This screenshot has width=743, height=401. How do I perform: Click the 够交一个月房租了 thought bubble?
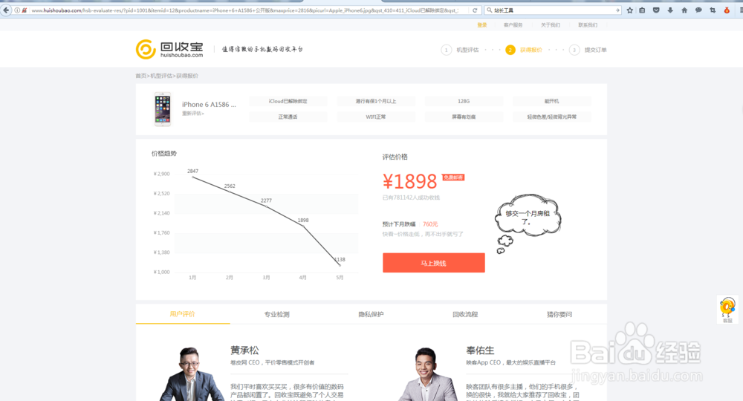point(528,216)
